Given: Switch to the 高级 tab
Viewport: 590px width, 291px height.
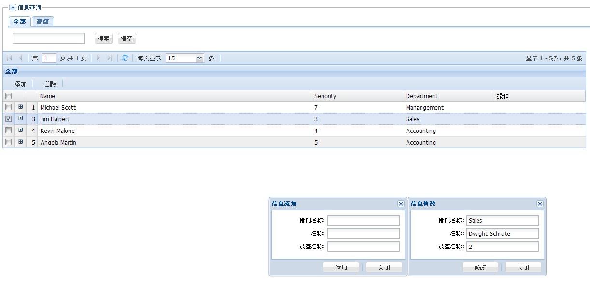Looking at the screenshot, I should tap(43, 22).
